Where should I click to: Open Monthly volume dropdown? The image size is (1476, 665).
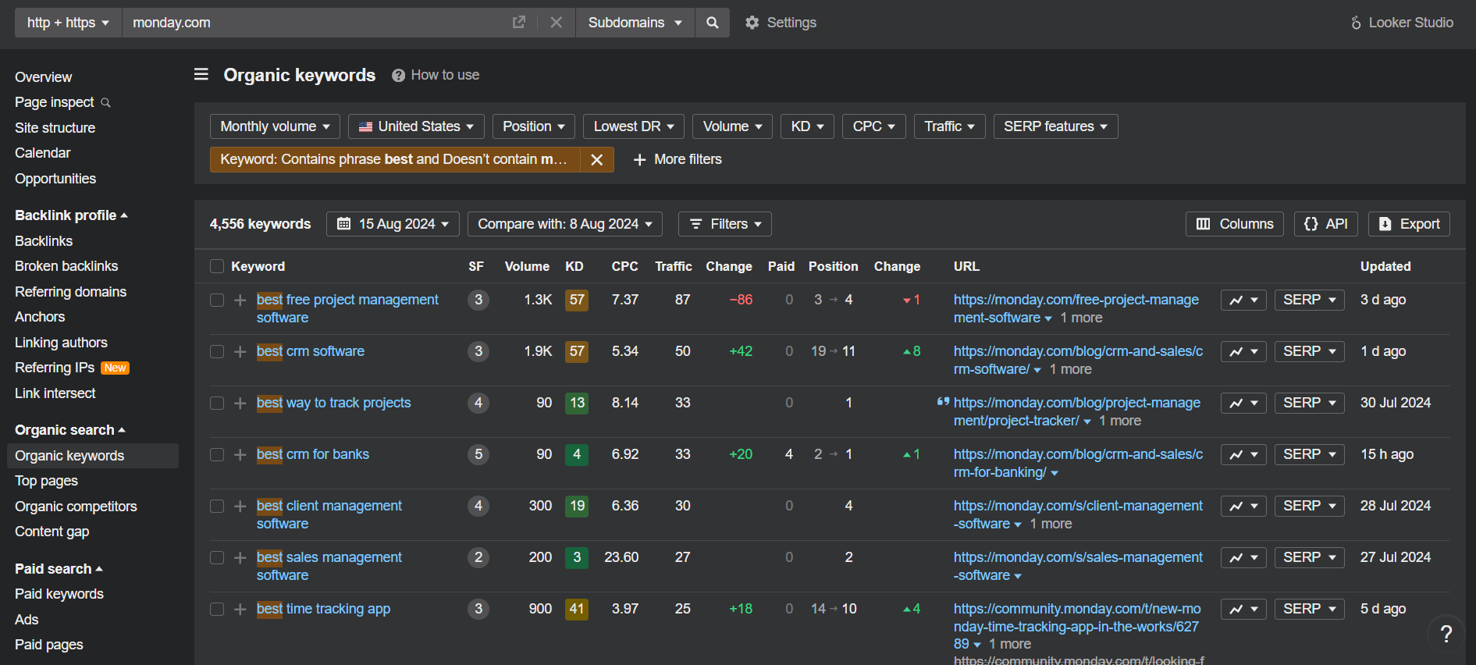(275, 126)
